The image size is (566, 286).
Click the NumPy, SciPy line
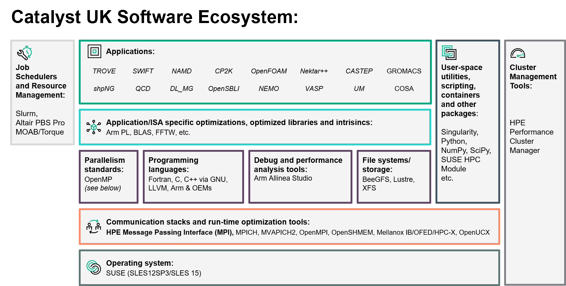tap(466, 151)
